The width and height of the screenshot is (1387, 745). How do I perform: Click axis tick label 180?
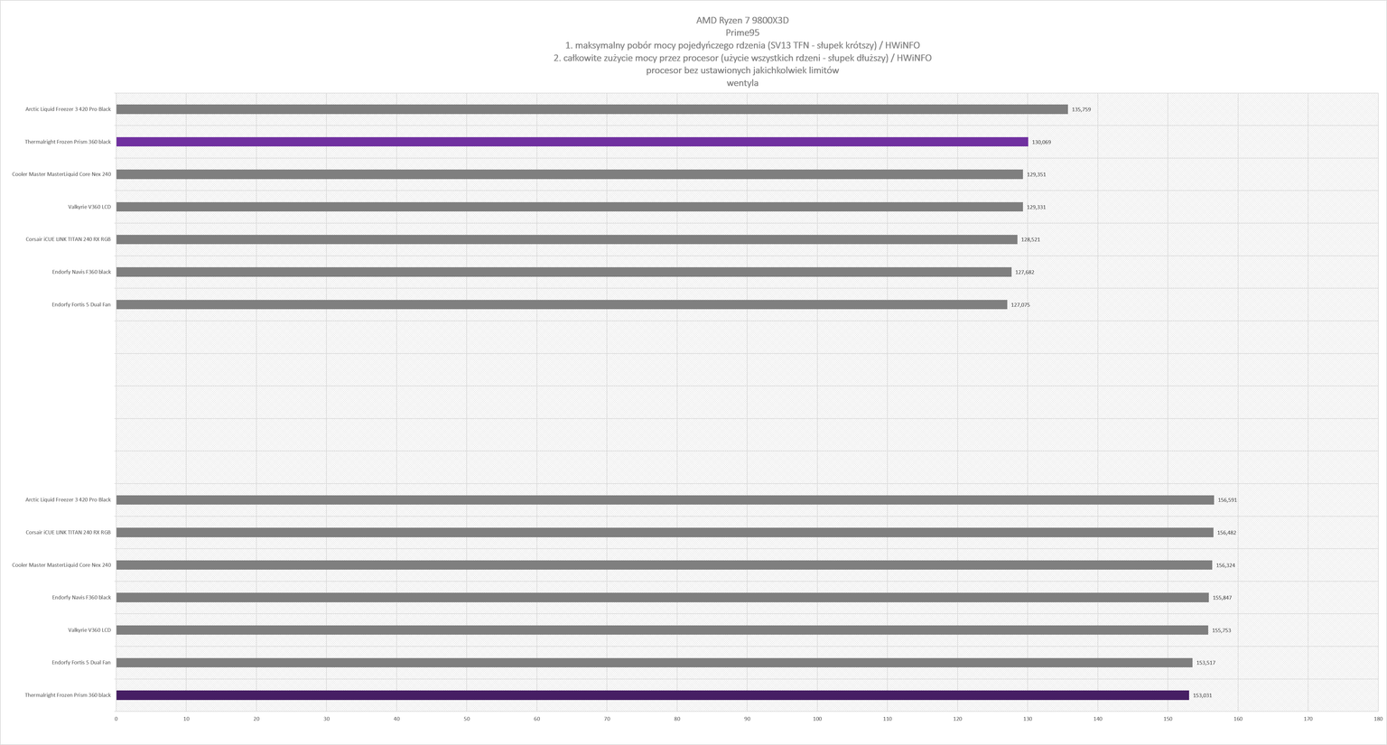1378,719
